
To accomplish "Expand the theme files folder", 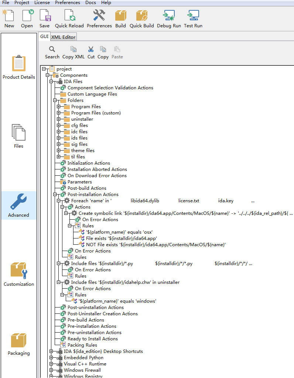I will pos(59,151).
